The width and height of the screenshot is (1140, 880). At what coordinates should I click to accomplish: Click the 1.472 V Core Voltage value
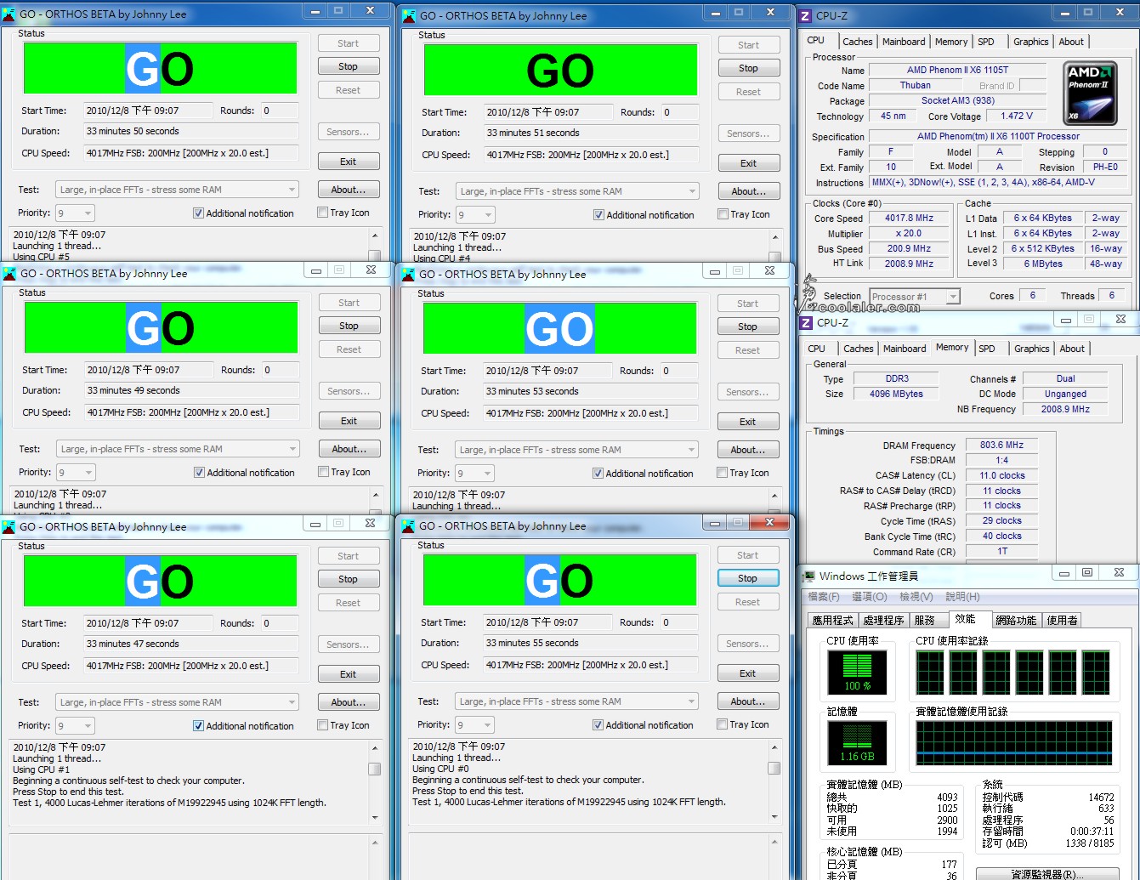[1017, 116]
